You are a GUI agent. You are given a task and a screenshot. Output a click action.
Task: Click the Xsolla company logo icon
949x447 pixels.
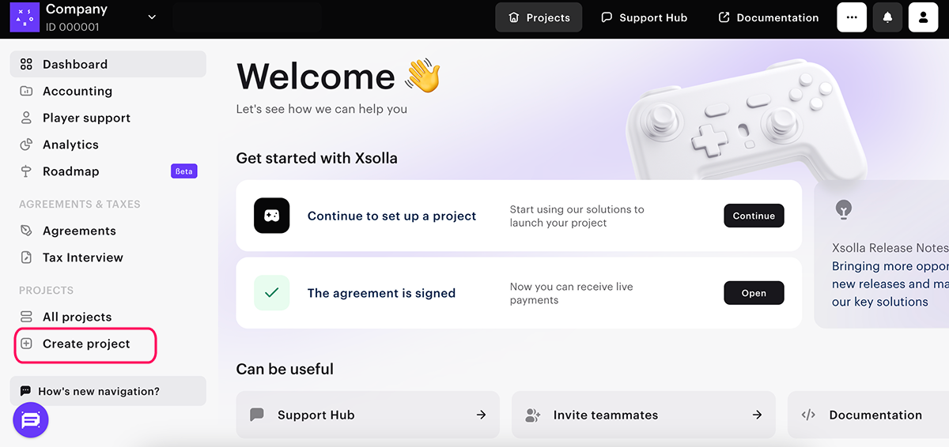coord(25,17)
